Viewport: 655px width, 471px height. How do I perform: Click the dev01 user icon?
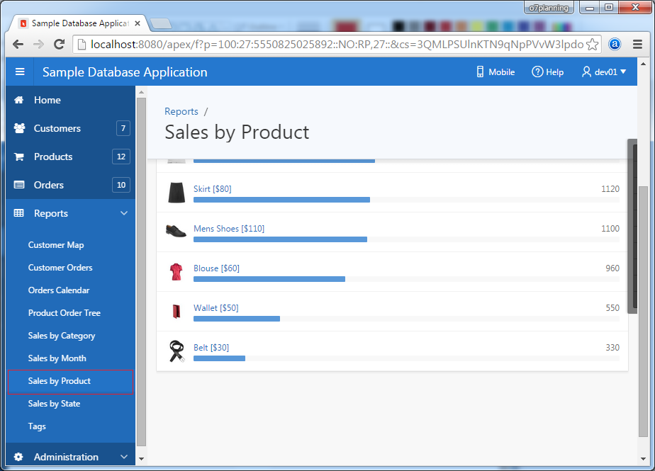pyautogui.click(x=586, y=72)
